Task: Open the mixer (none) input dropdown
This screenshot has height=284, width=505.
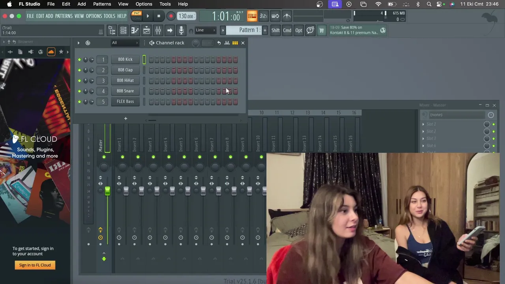Action: click(x=456, y=115)
